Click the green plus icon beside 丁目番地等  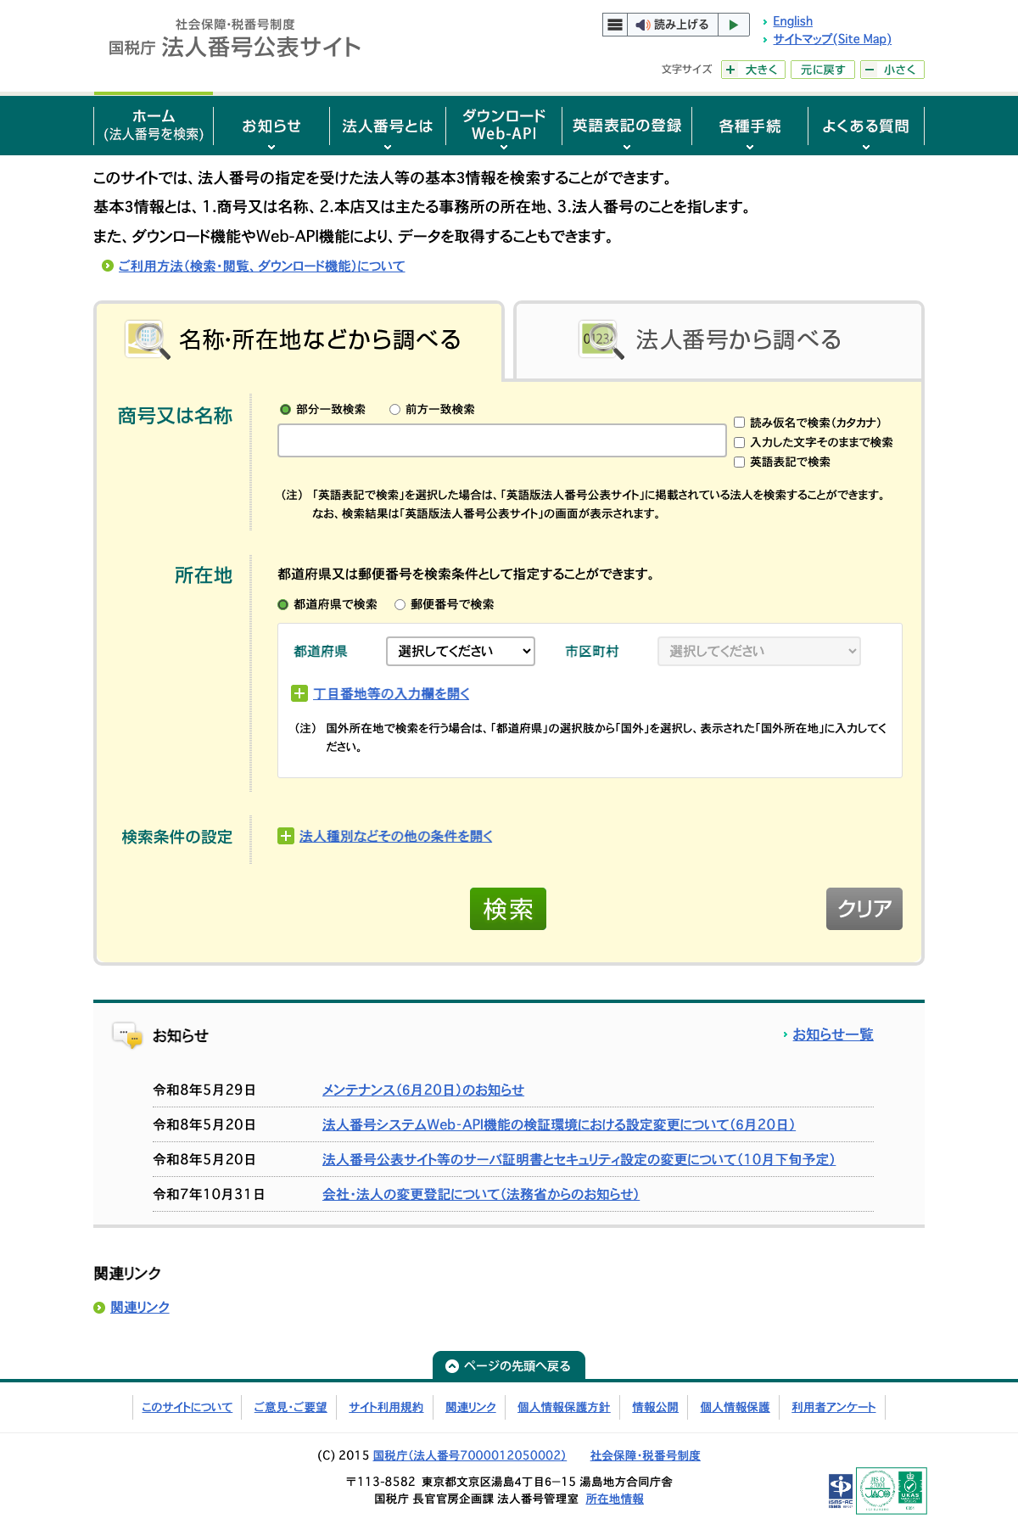click(299, 694)
